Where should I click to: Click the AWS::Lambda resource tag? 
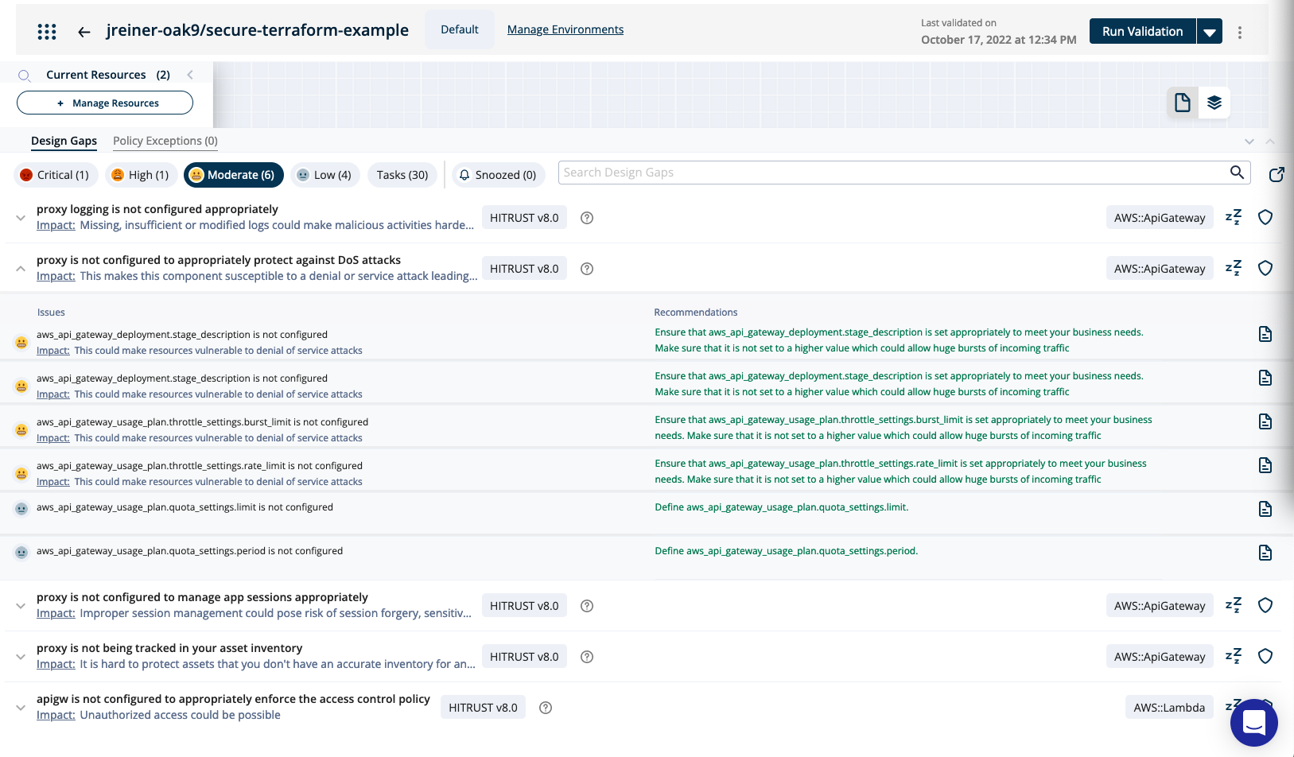click(1169, 708)
